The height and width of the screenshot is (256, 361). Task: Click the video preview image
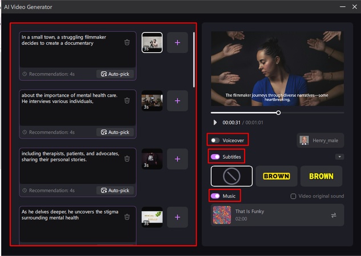277,69
